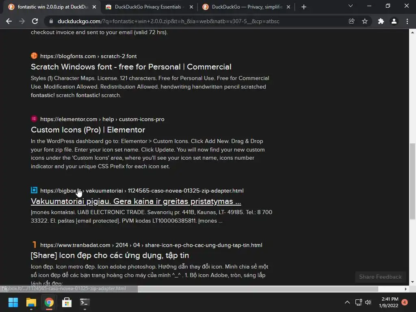Viewport: 416px width, 312px height.
Task: Switch to fontastic win 2.0.0.zip tab
Action: click(x=52, y=7)
